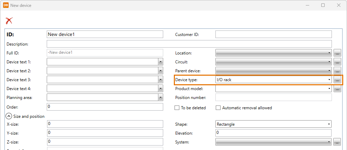Maximize the New device window
Image resolution: width=347 pixels, height=150 pixels.
pyautogui.click(x=323, y=5)
